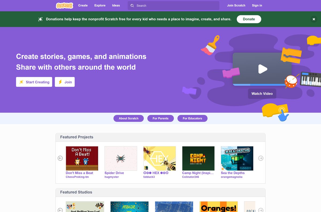Open the Just Pulling Your Leg studio
This screenshot has width=321, height=212.
(x=85, y=207)
